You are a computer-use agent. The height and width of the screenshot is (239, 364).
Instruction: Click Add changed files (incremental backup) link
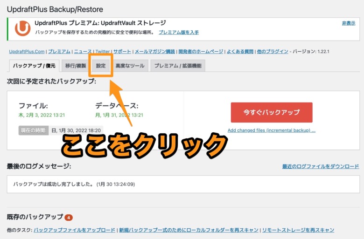(x=272, y=130)
